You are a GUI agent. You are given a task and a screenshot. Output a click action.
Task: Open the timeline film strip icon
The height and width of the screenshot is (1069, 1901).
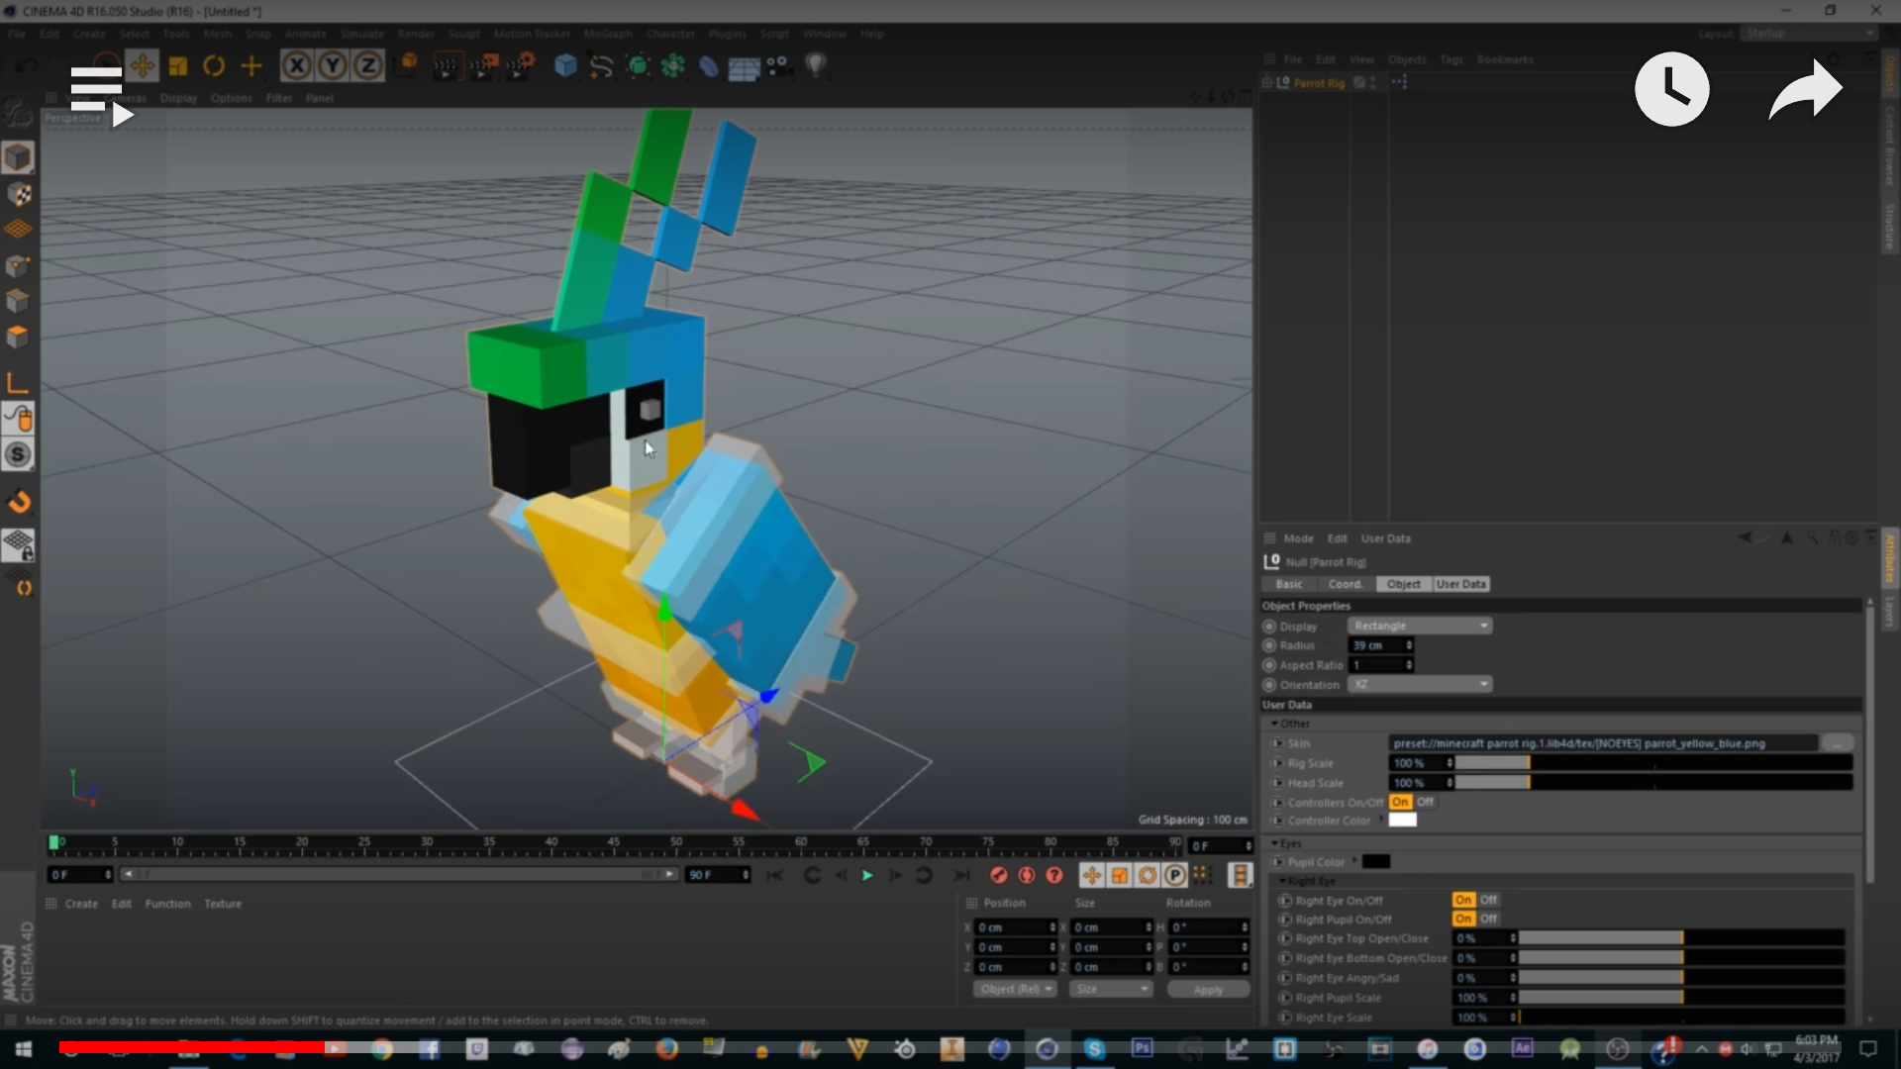click(x=1240, y=875)
